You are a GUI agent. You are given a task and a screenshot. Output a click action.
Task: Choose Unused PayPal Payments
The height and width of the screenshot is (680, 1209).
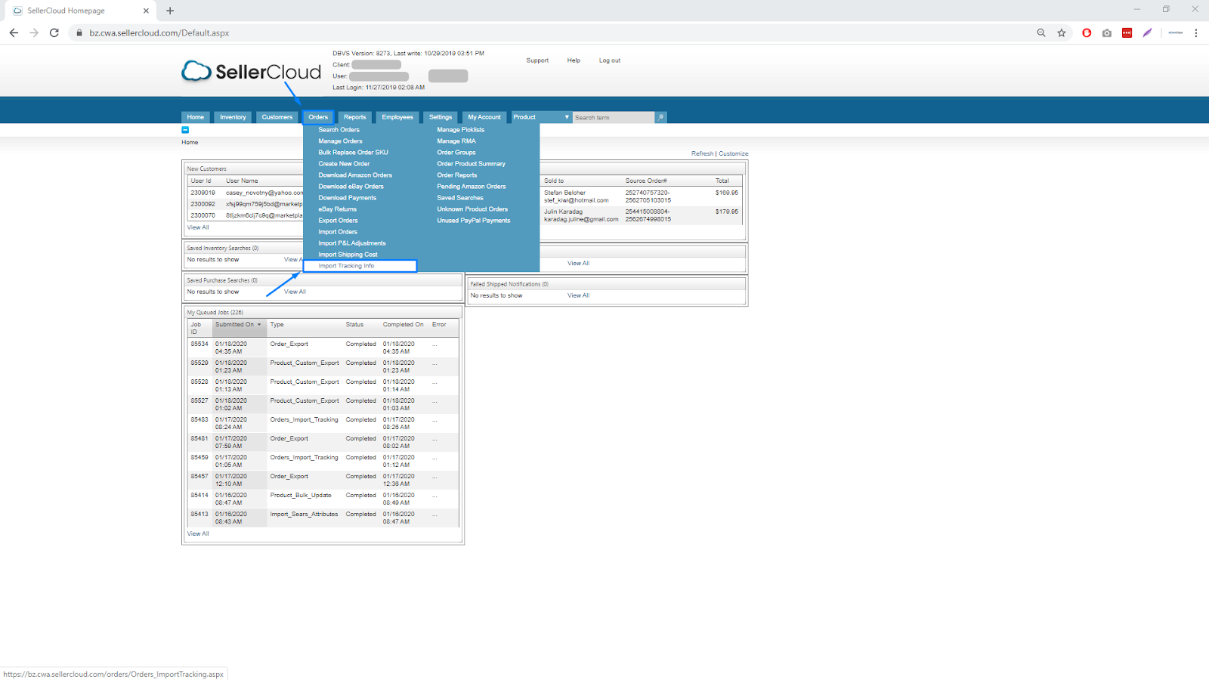(x=474, y=221)
